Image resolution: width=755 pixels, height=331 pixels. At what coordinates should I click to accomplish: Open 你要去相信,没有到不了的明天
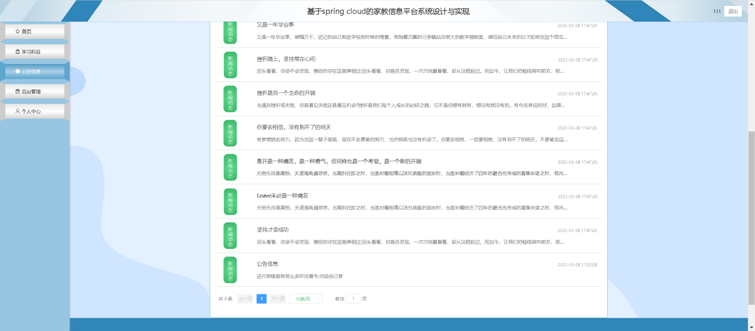point(294,127)
